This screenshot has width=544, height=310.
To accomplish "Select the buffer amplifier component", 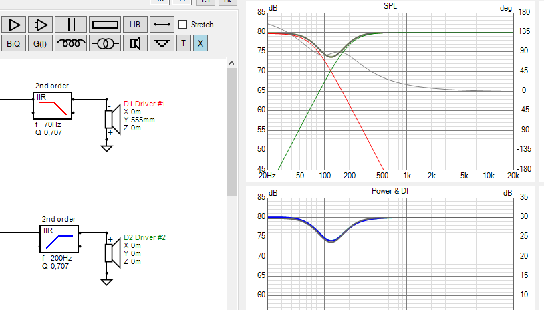I will [15, 25].
